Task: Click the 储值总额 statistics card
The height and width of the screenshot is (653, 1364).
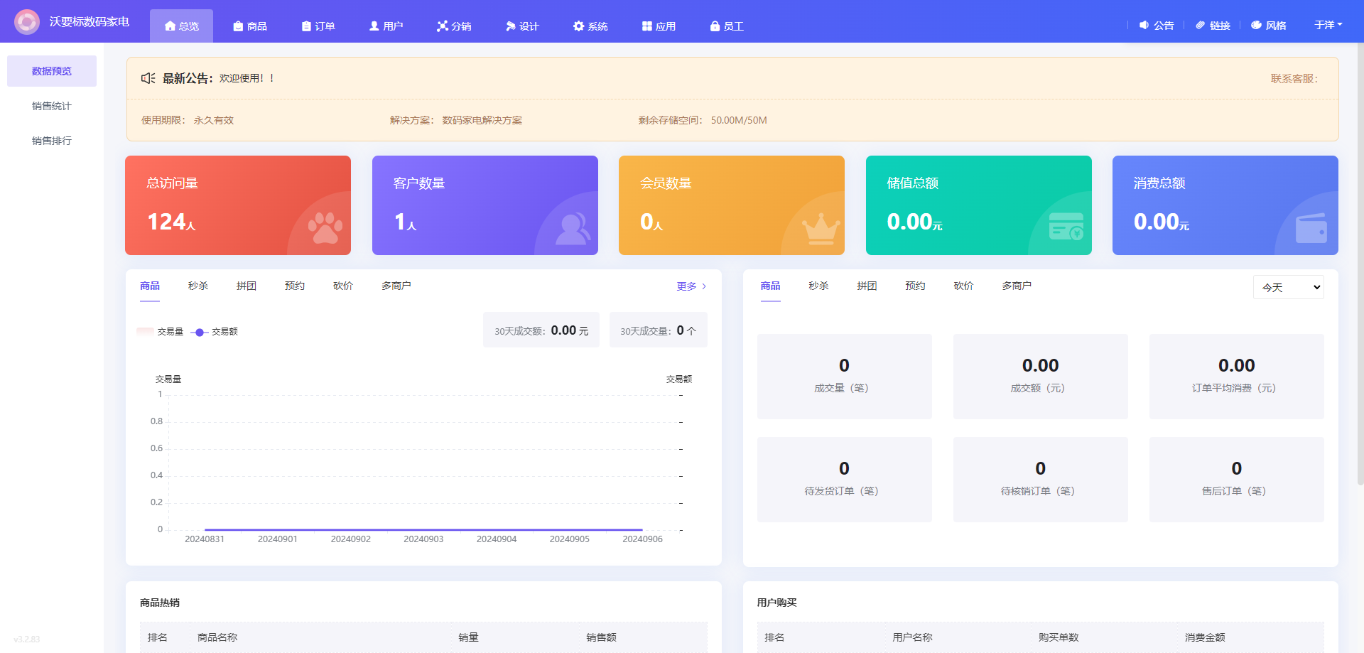Action: [979, 205]
